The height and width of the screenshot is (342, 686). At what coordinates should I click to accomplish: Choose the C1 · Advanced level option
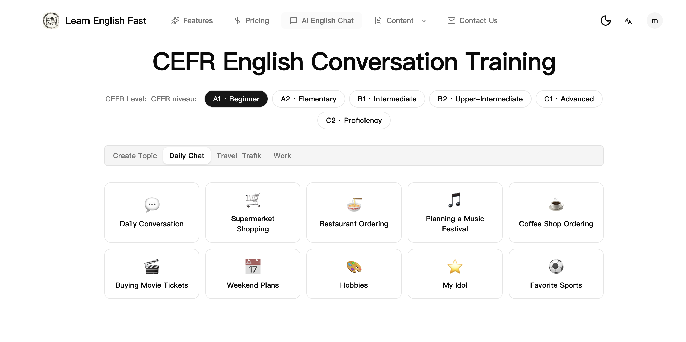coord(569,99)
